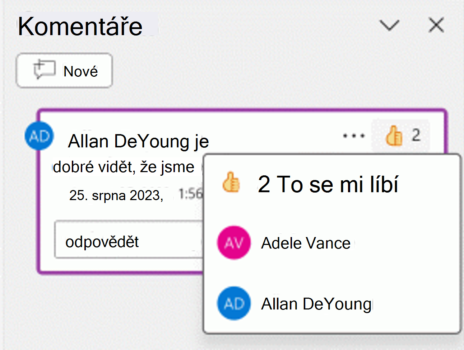Select Adele Vance in the likes list

pyautogui.click(x=306, y=243)
